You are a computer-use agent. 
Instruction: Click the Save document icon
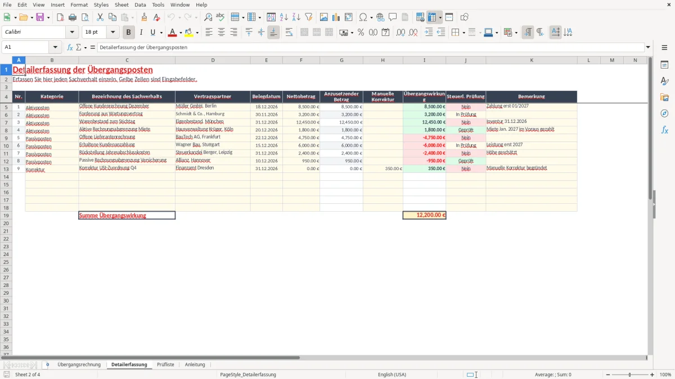(x=40, y=17)
